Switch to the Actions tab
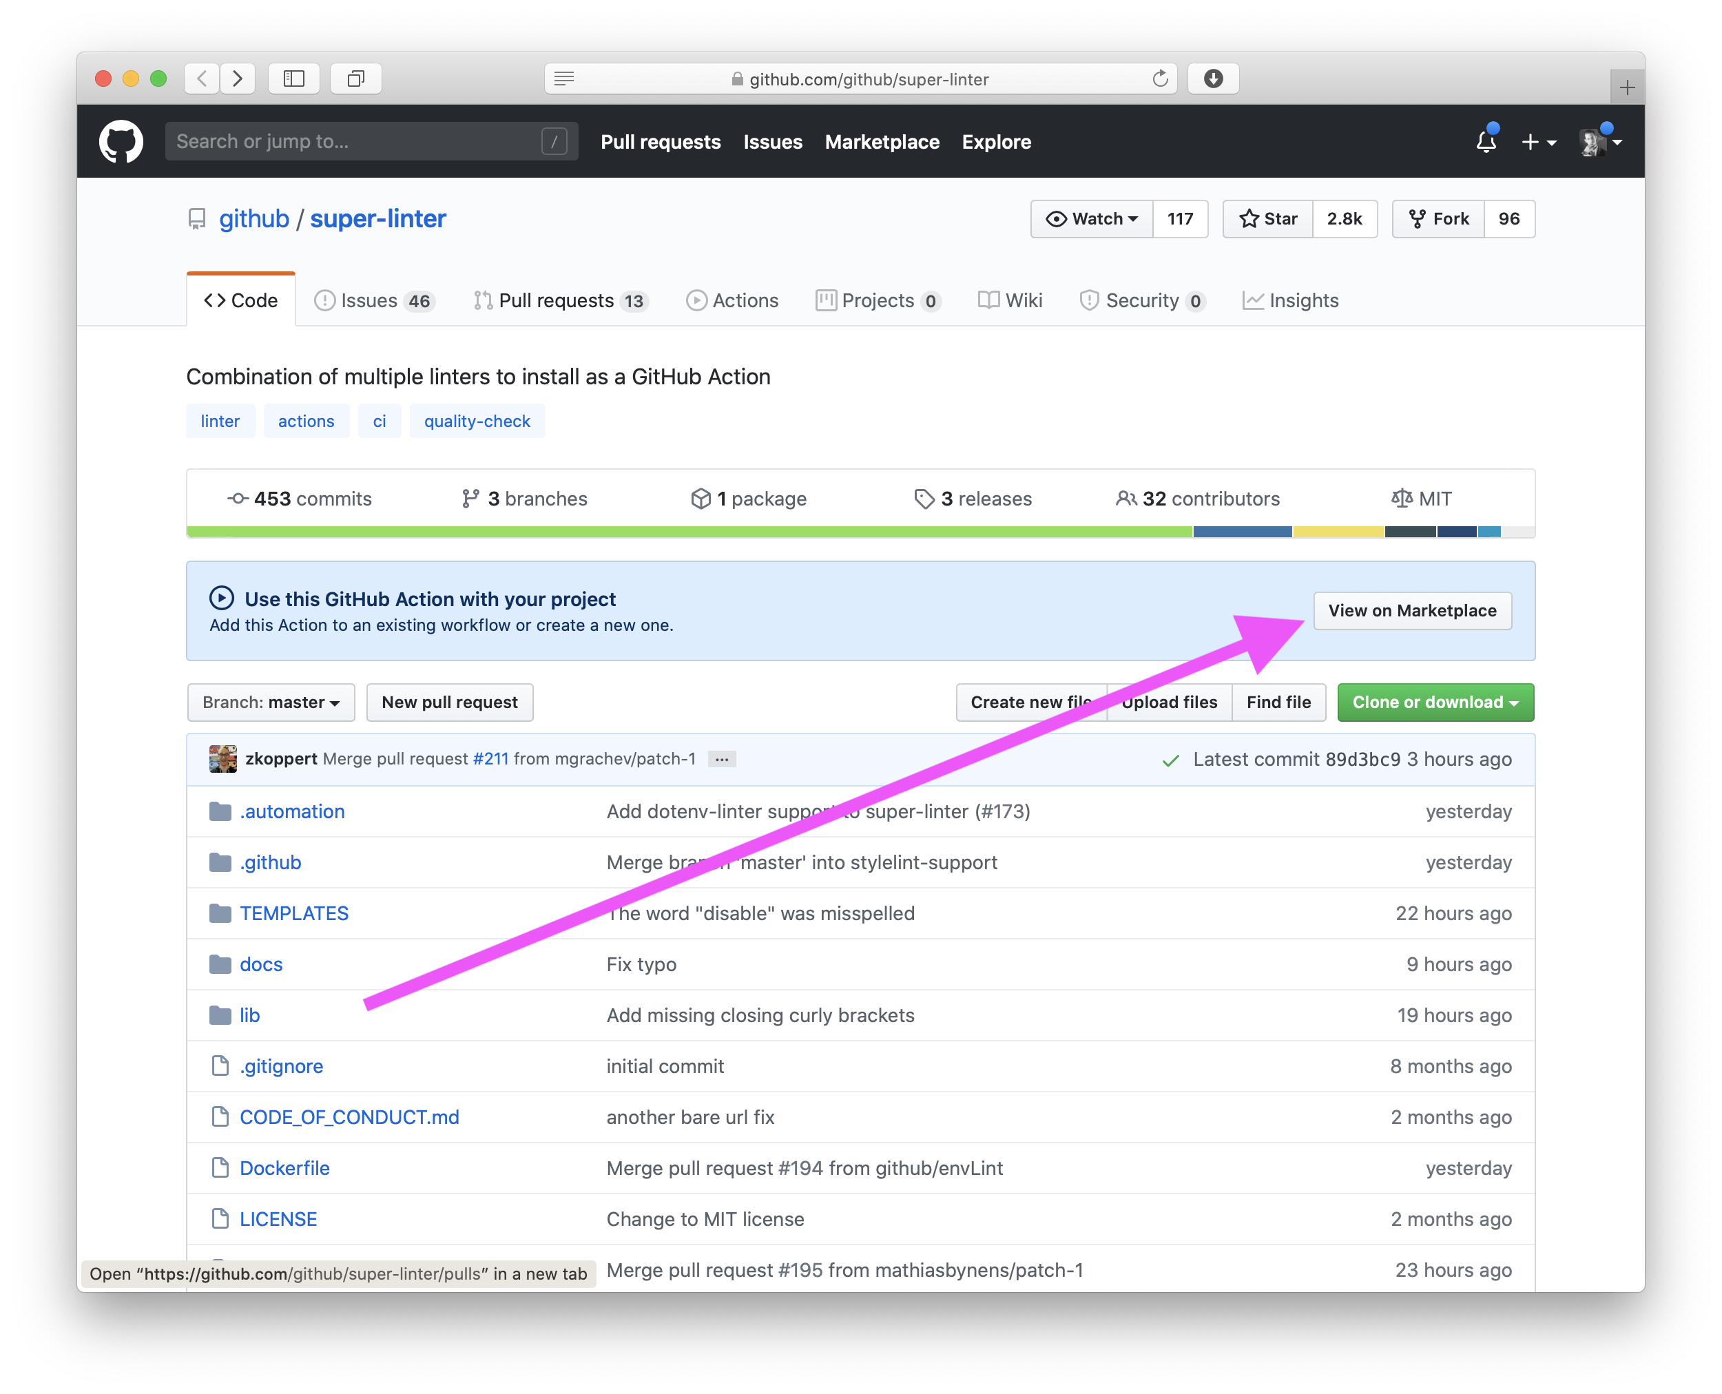Viewport: 1722px width, 1394px height. tap(732, 300)
